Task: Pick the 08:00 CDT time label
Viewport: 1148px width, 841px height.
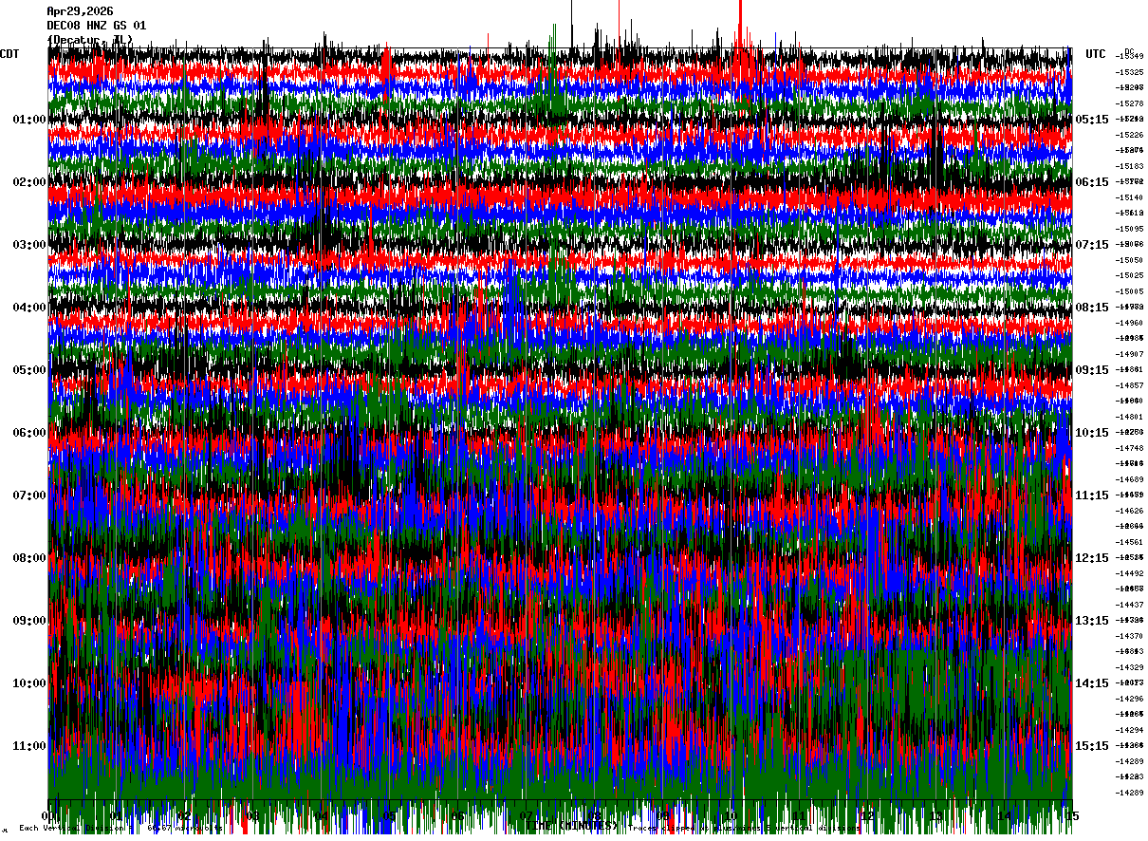Action: tap(29, 558)
